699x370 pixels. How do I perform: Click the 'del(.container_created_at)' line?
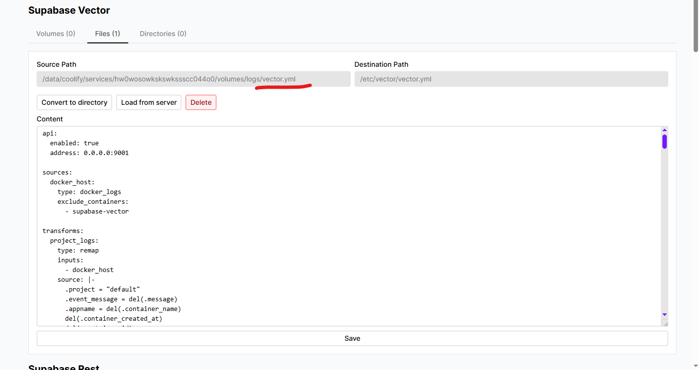(x=114, y=319)
